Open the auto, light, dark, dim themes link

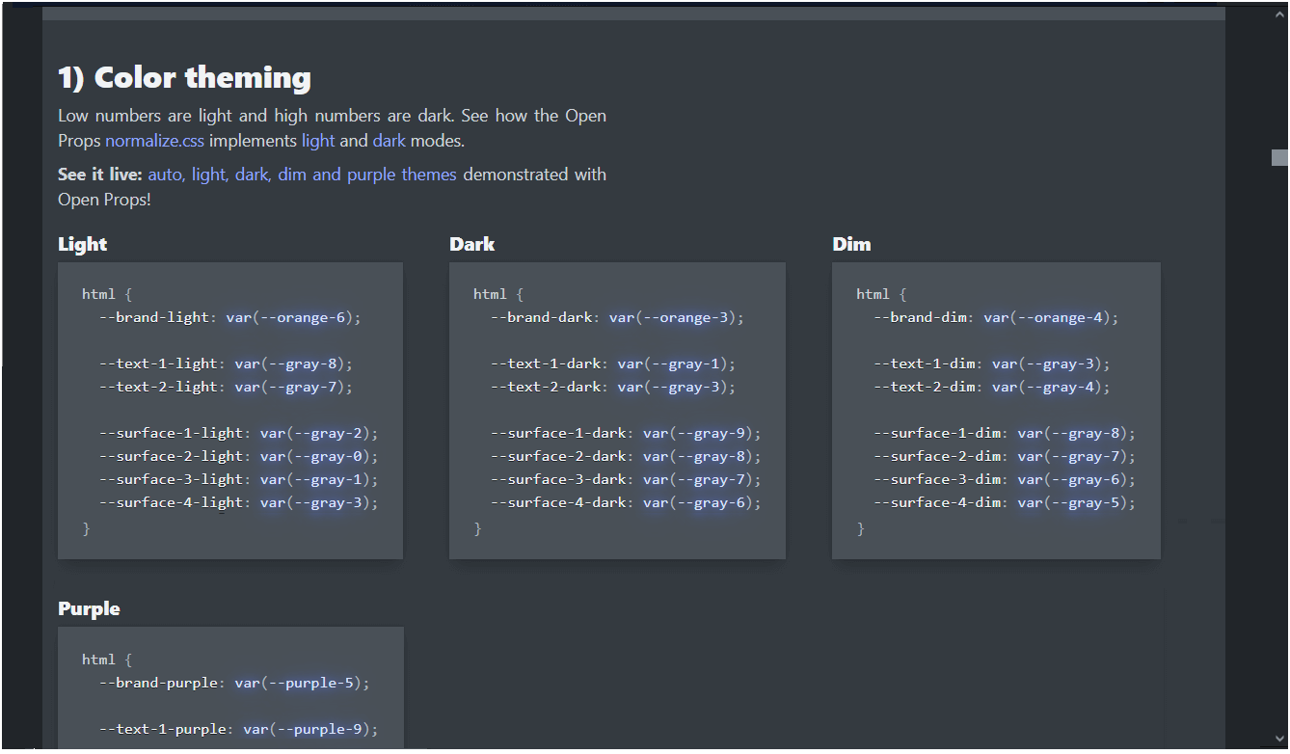tap(302, 175)
